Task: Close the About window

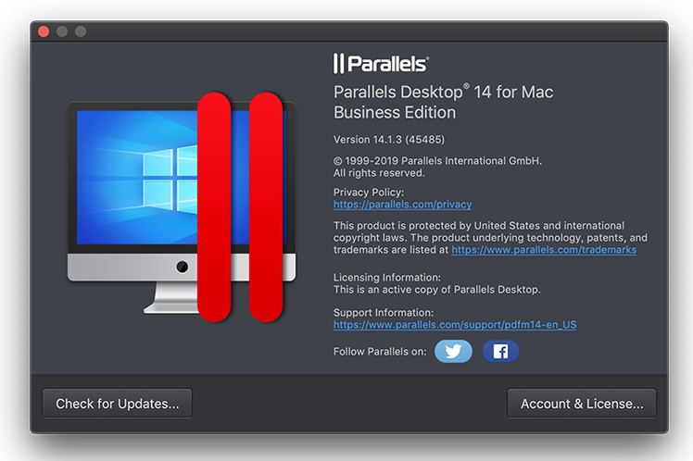Action: (44, 31)
